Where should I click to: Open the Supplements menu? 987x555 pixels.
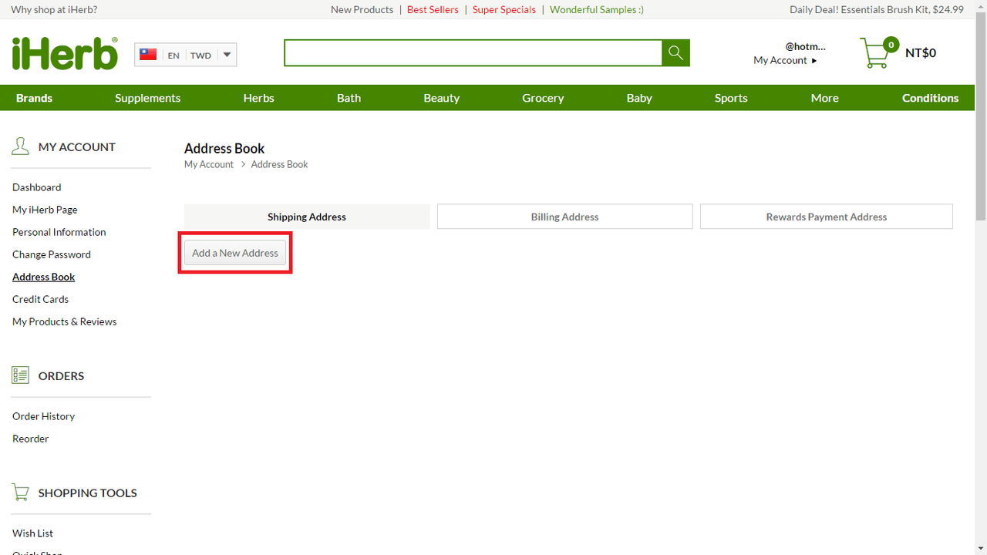point(148,98)
